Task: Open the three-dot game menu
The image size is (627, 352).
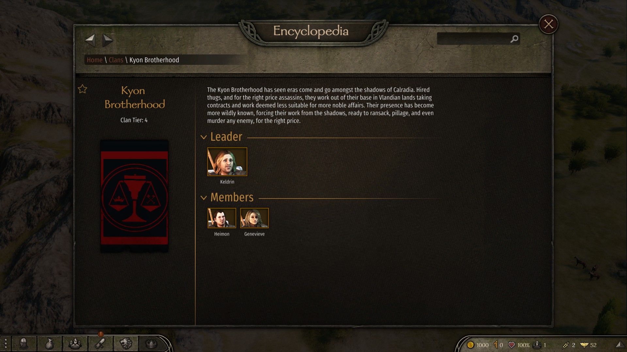Action: [x=6, y=344]
